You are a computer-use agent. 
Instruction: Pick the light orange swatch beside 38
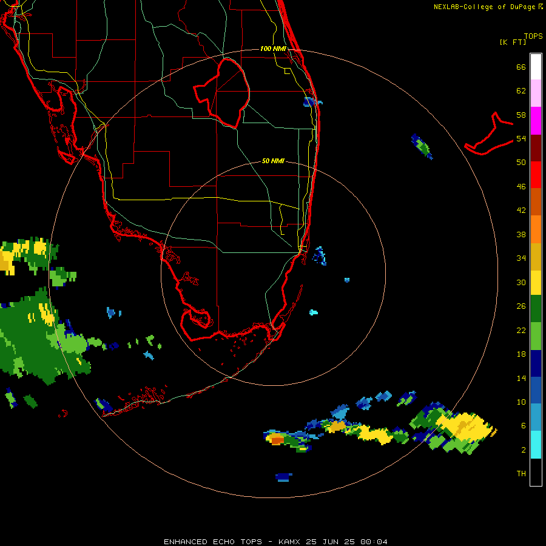pyautogui.click(x=536, y=229)
